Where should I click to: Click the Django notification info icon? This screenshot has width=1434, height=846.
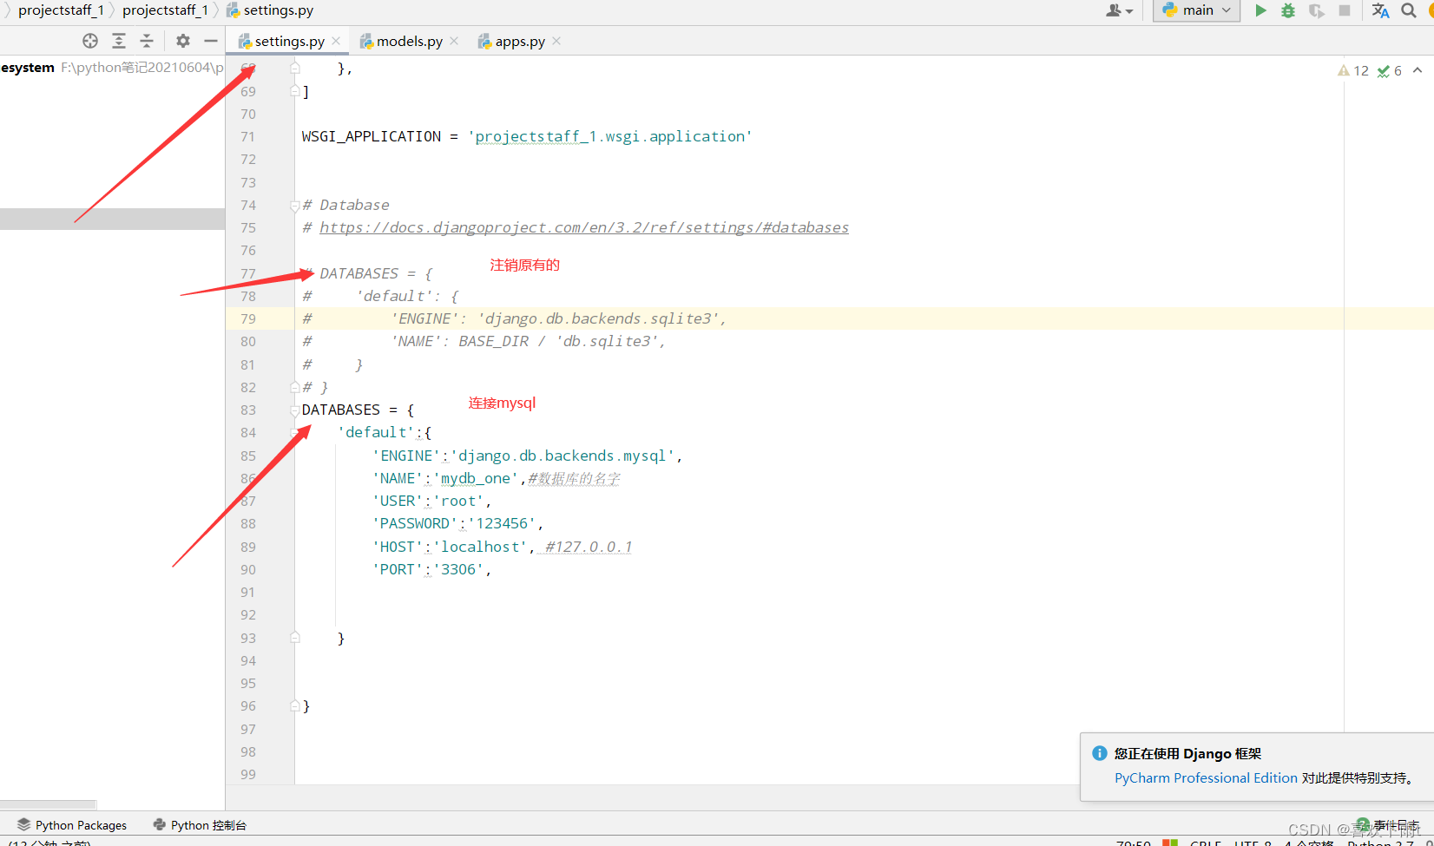pos(1100,753)
